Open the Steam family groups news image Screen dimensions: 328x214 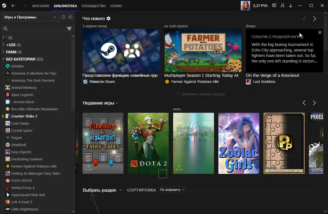tap(121, 51)
